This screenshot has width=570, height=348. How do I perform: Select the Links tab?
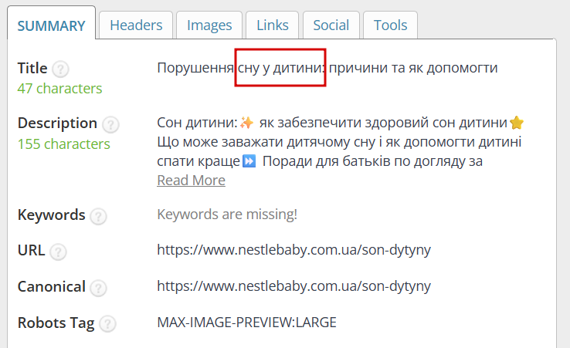pyautogui.click(x=273, y=25)
